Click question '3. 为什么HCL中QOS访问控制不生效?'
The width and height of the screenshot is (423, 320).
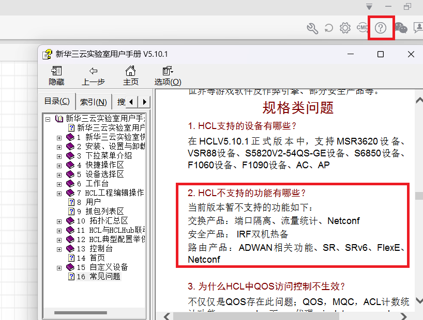(266, 286)
